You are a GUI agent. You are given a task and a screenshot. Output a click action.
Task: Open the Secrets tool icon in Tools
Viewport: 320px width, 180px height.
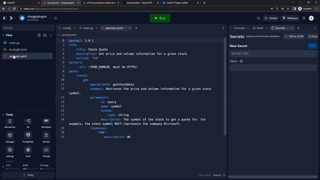pyautogui.click(x=46, y=137)
